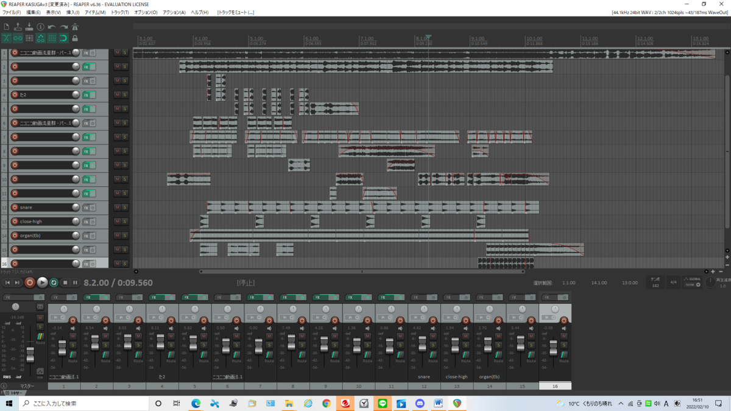
Task: Toggle envelope points move with items icon
Action: click(x=41, y=38)
